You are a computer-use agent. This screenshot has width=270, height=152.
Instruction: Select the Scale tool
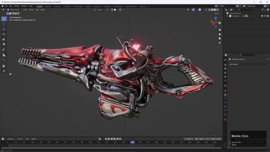[4, 39]
